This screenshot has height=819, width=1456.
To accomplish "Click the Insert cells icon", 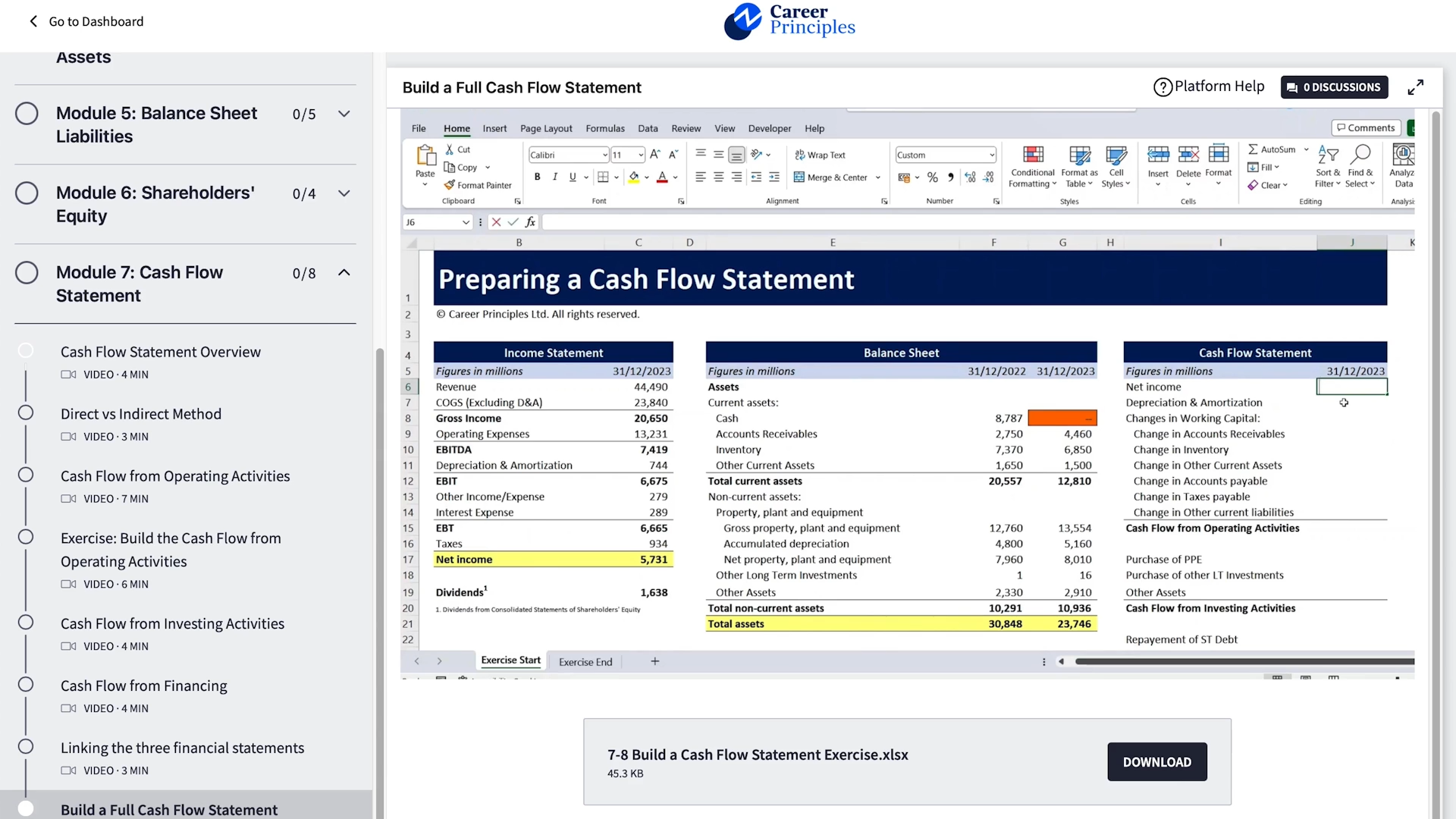I will 1158,155.
